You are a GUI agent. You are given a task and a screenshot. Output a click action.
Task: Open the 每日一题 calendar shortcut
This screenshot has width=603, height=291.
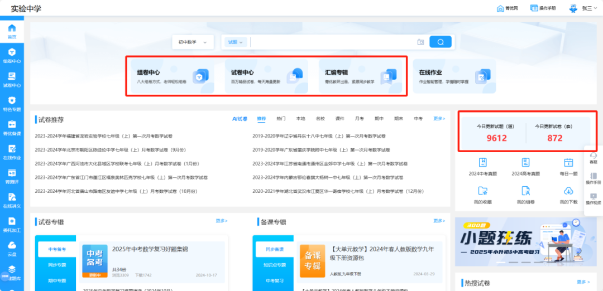click(x=569, y=167)
